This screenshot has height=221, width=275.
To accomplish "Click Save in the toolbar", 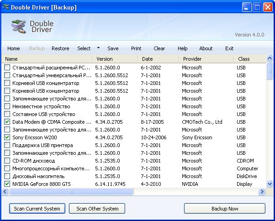I will [113, 48].
